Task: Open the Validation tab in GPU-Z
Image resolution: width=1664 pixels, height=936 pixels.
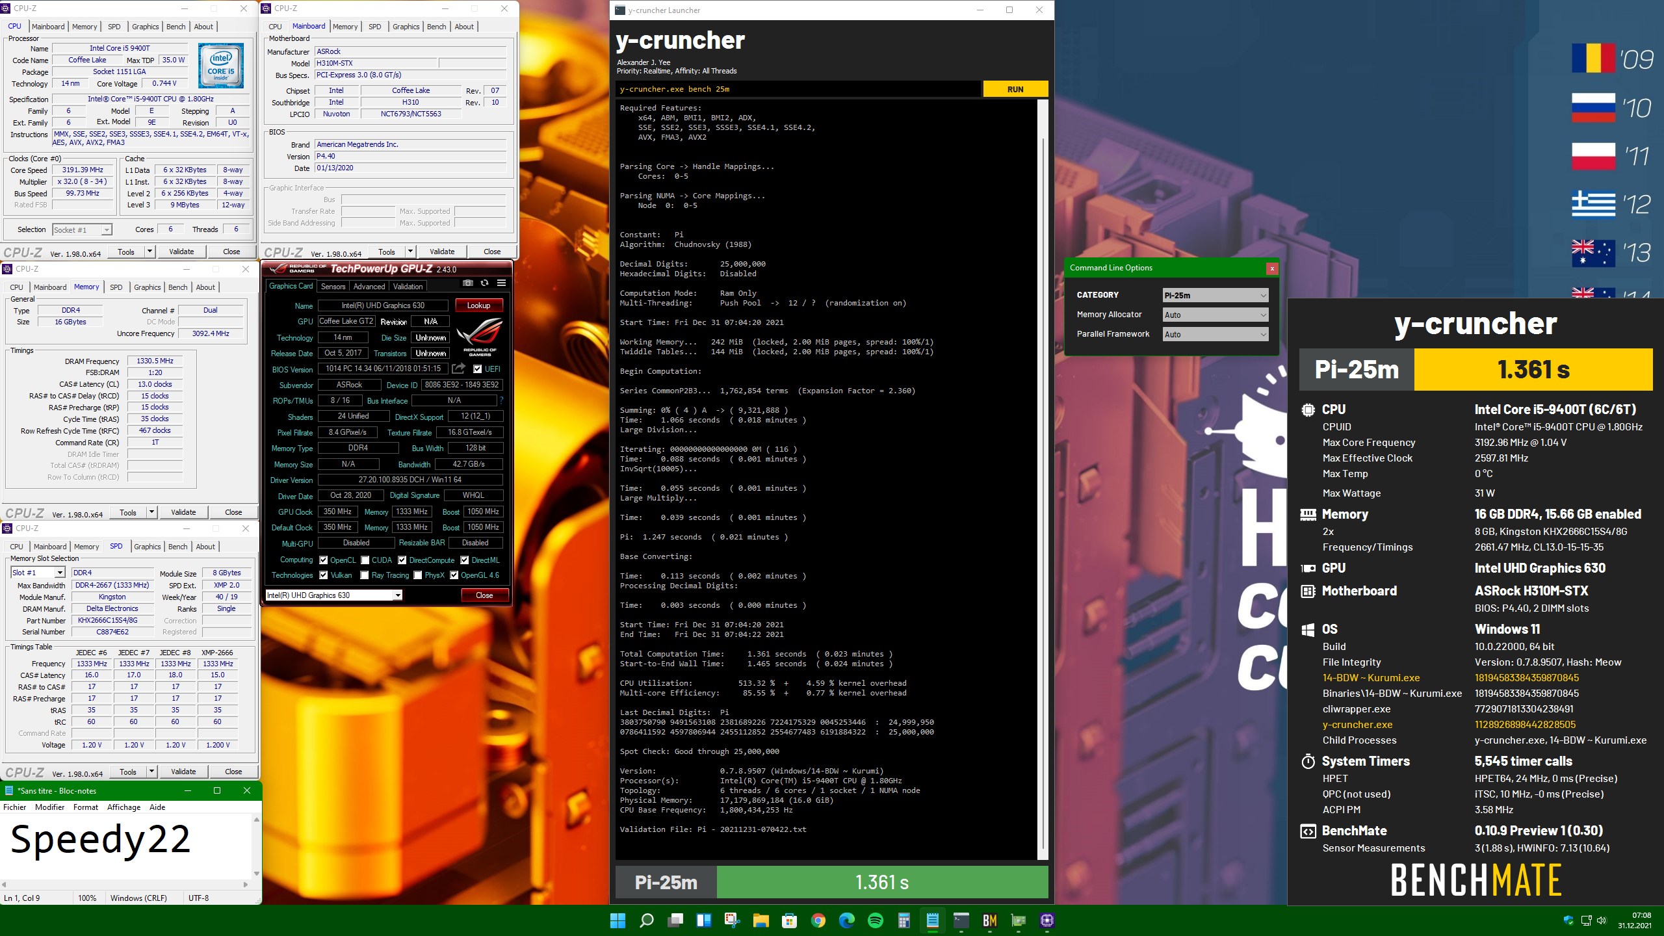Action: 408,286
